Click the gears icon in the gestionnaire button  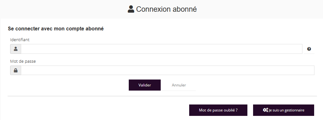pos(265,110)
